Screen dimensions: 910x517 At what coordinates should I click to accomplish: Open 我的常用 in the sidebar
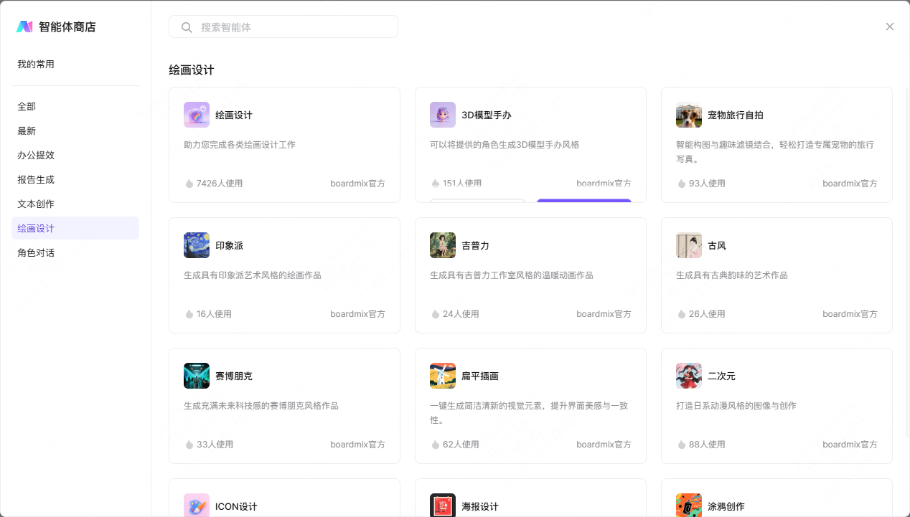[75, 65]
